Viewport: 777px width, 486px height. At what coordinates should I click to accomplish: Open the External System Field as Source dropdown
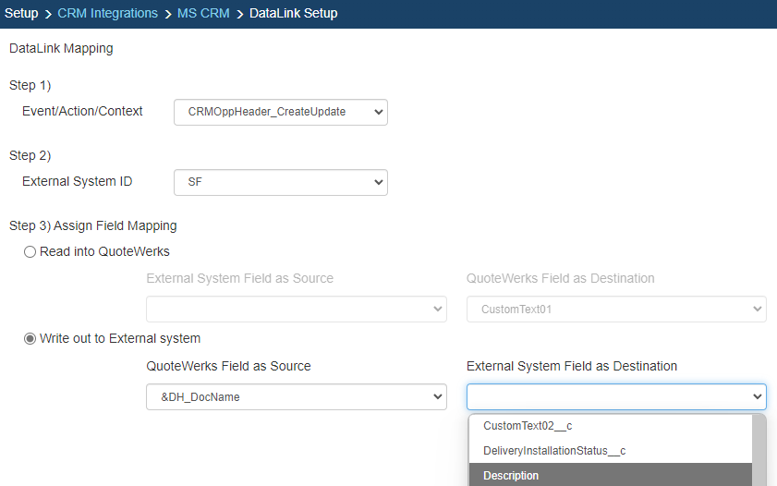coord(297,310)
